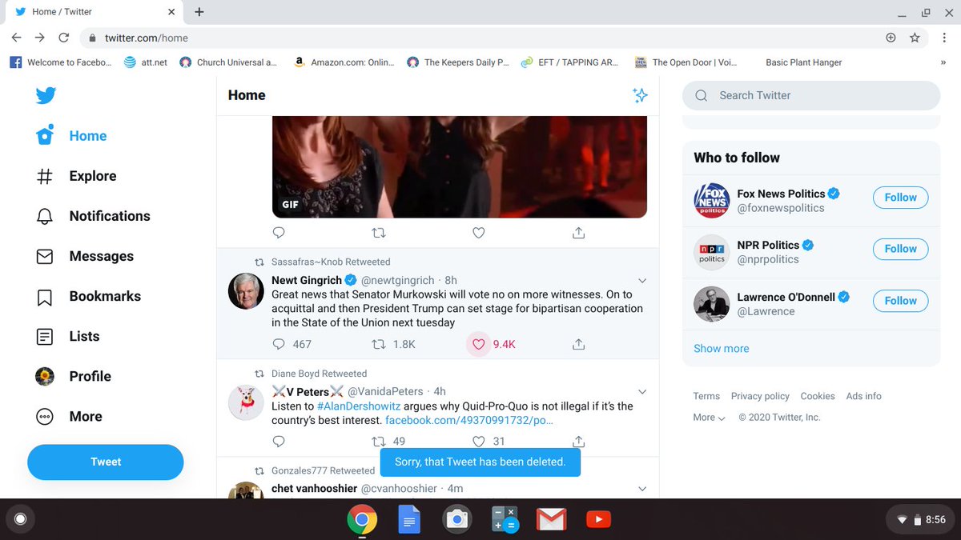
Task: Follow Lawrence O'Donnell
Action: pyautogui.click(x=900, y=301)
